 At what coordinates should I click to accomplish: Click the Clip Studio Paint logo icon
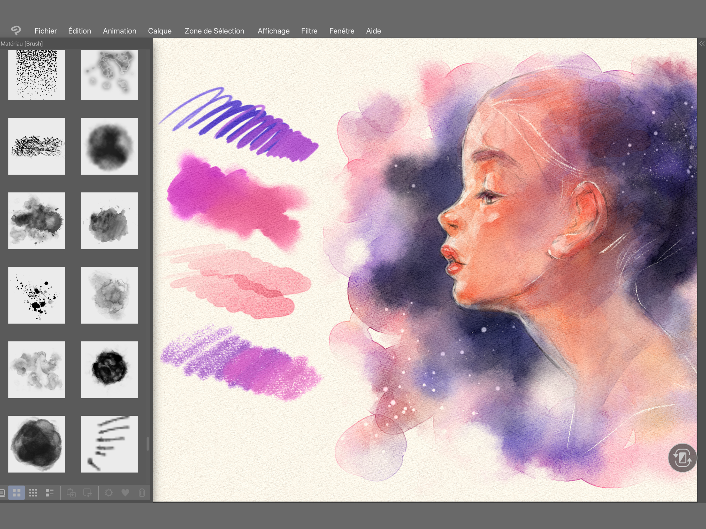(16, 30)
